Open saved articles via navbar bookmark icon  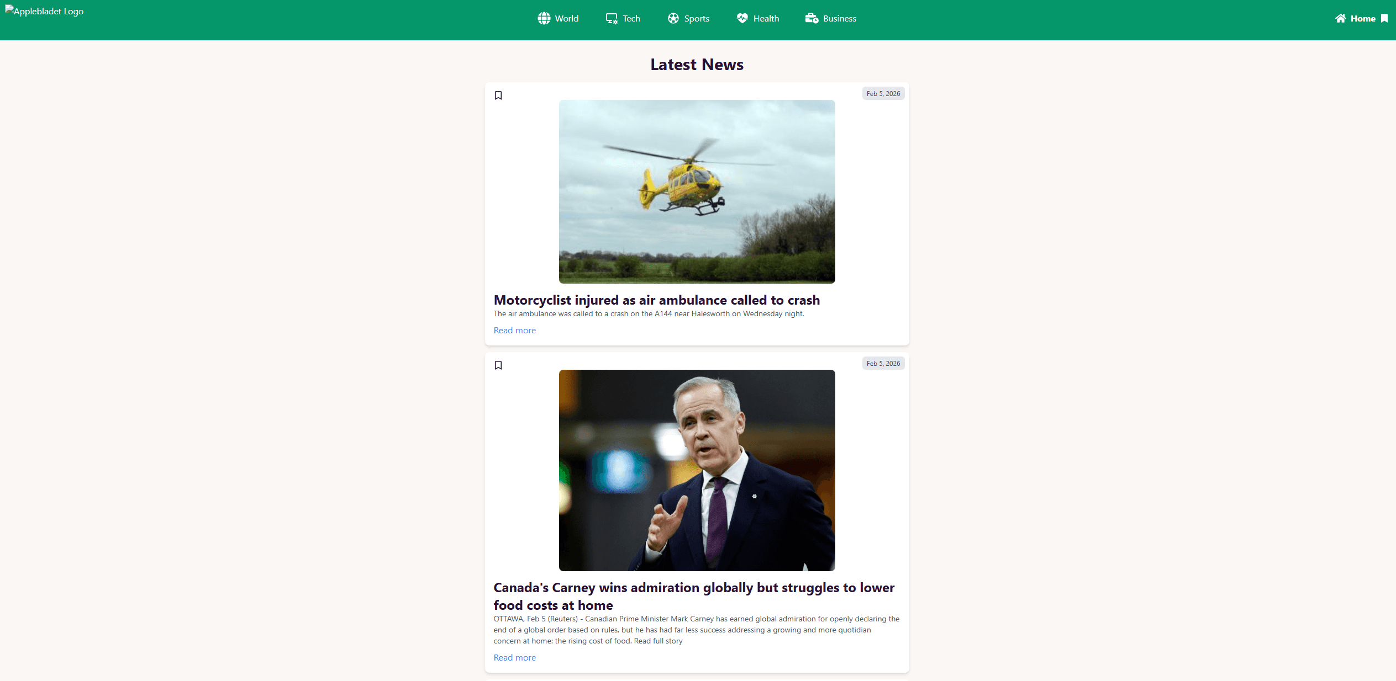[1384, 18]
